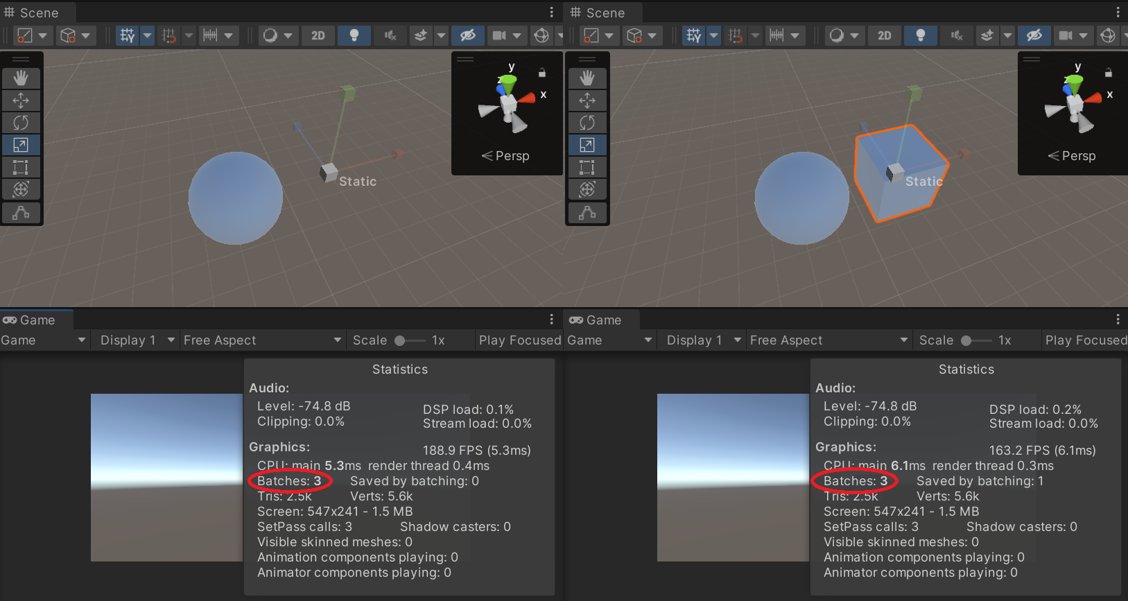1128x601 pixels.
Task: Expand effects dropdown arrow in left Scene toolbar
Action: pos(441,35)
